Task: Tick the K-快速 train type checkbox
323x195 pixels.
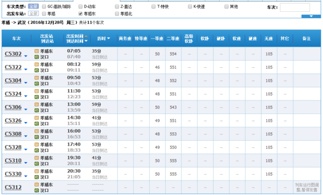Action: tap(190, 6)
